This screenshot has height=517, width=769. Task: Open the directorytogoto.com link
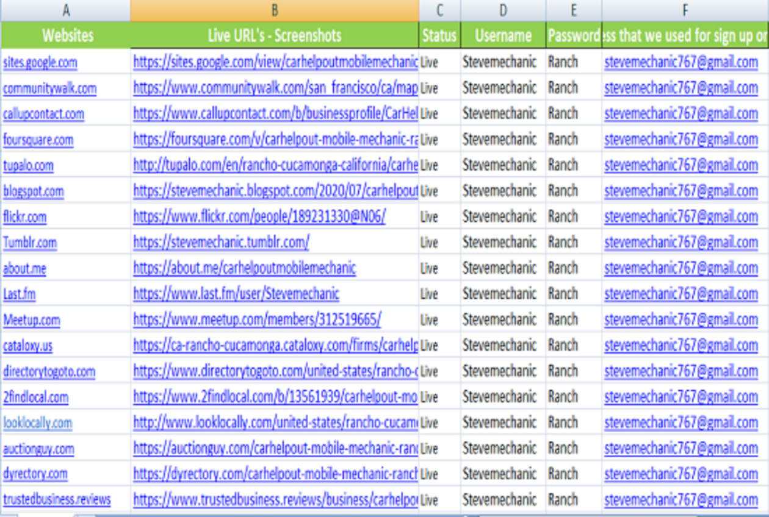point(49,371)
